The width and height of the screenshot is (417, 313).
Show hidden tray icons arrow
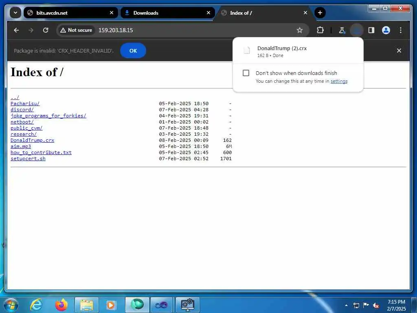346,305
